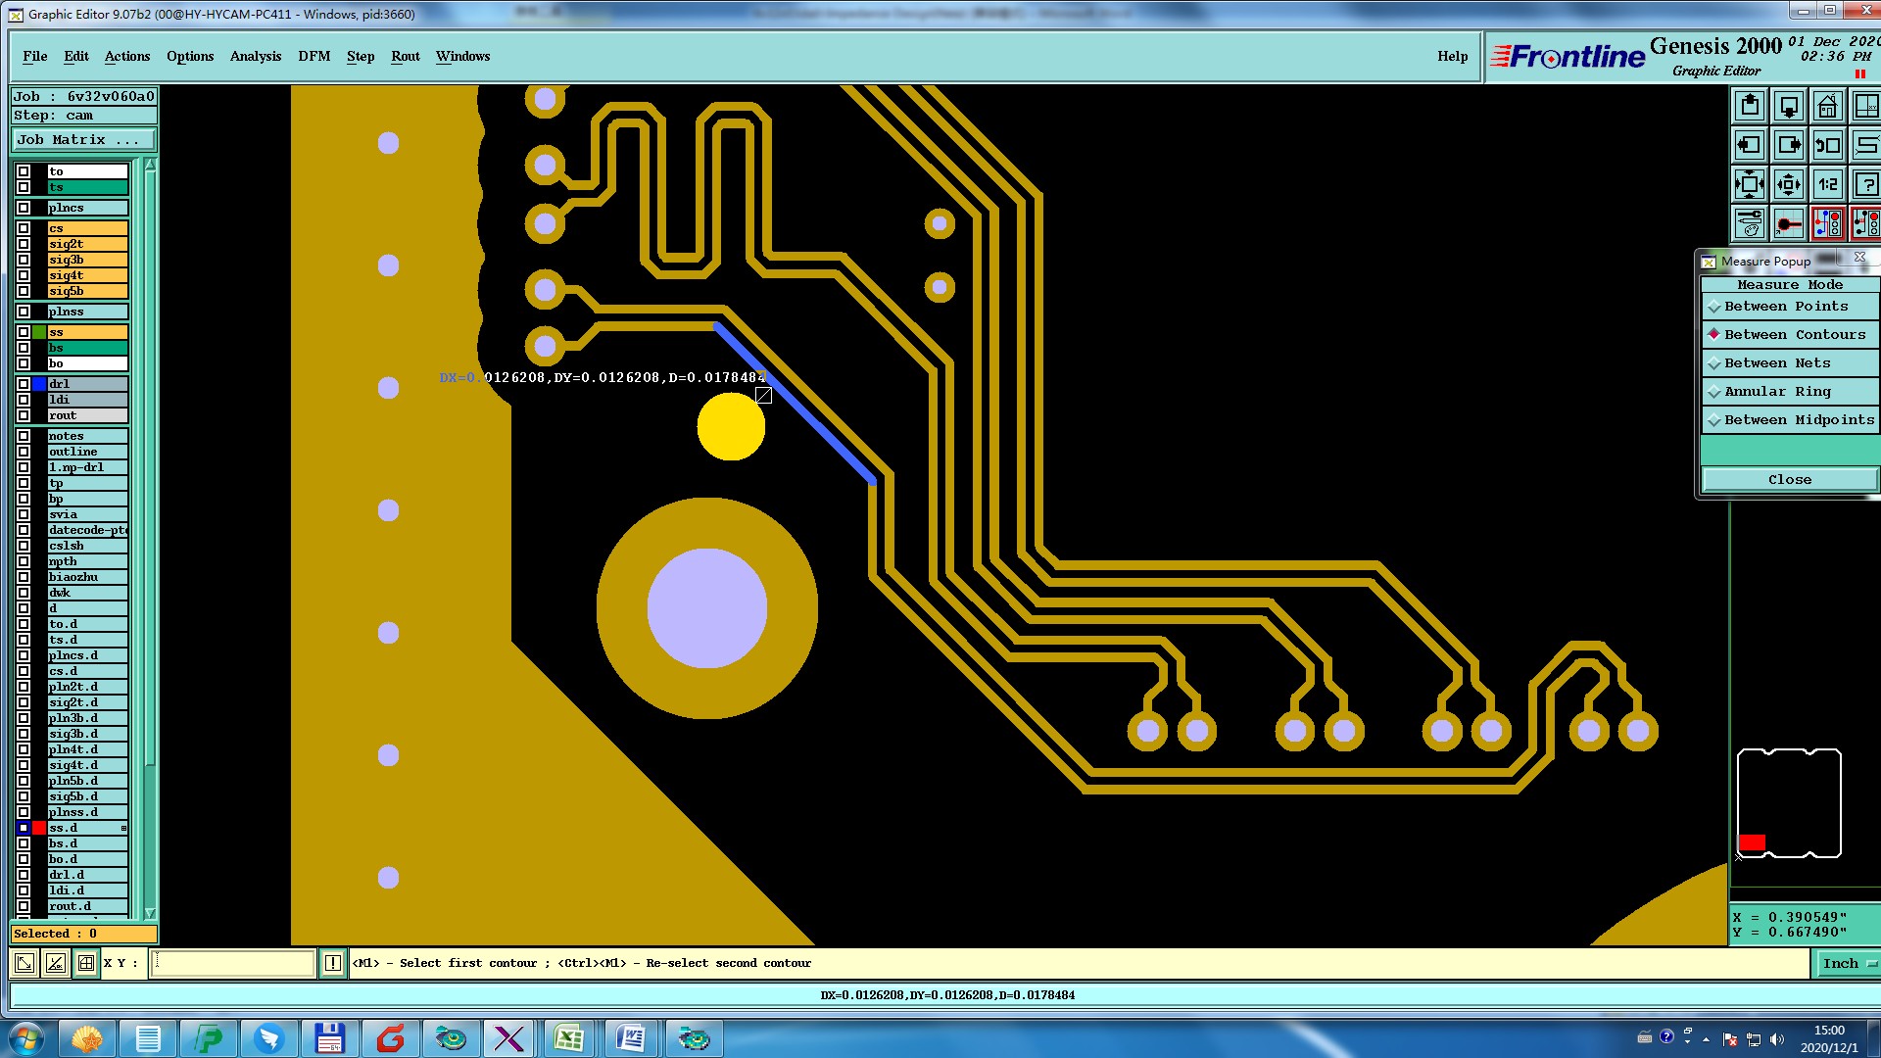Select the Between Points measure mode
This screenshot has height=1058, width=1881.
1785,307
